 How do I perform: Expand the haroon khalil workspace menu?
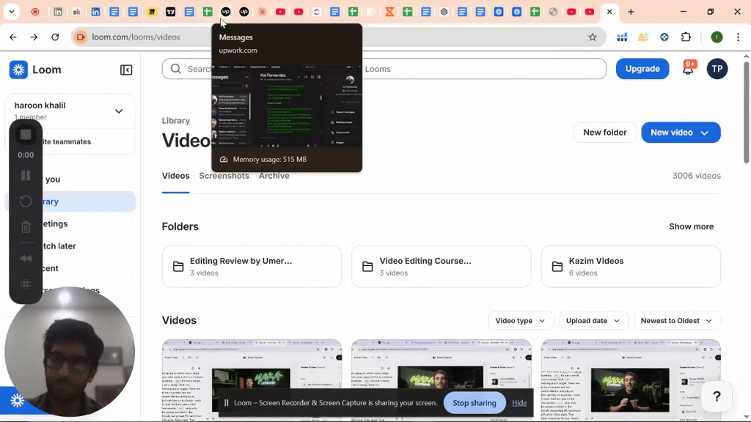point(118,111)
